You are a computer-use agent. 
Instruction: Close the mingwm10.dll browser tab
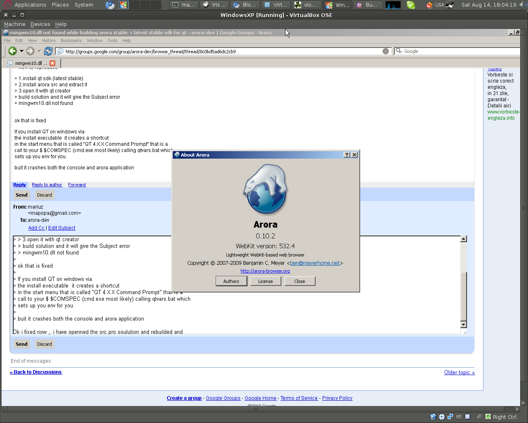click(52, 63)
